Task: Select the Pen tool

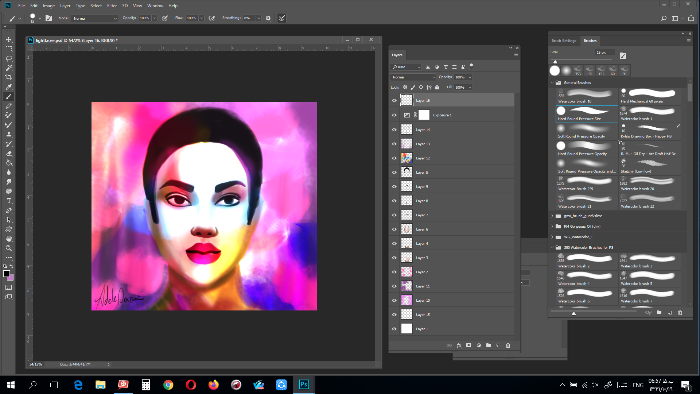Action: pos(9,210)
